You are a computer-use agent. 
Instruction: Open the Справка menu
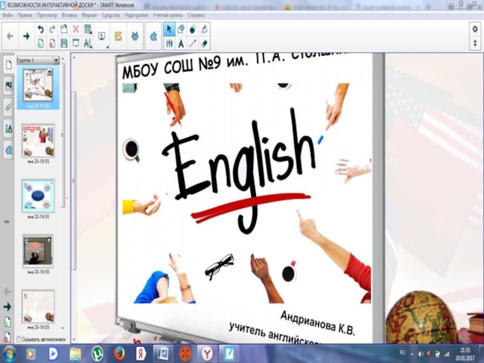pos(195,15)
